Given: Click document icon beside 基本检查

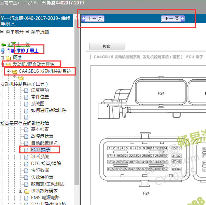Looking at the screenshot, I should click(26, 130).
